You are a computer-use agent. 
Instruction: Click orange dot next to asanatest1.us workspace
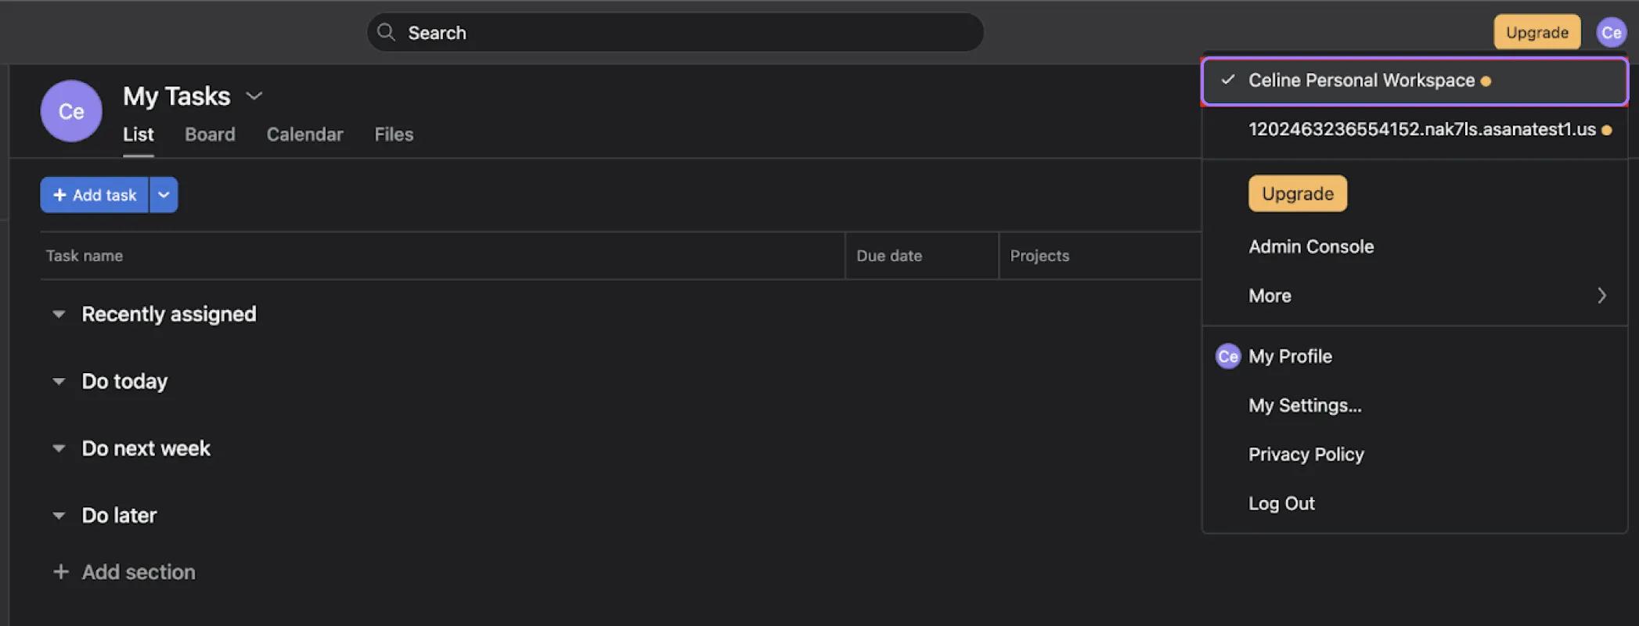(x=1606, y=131)
